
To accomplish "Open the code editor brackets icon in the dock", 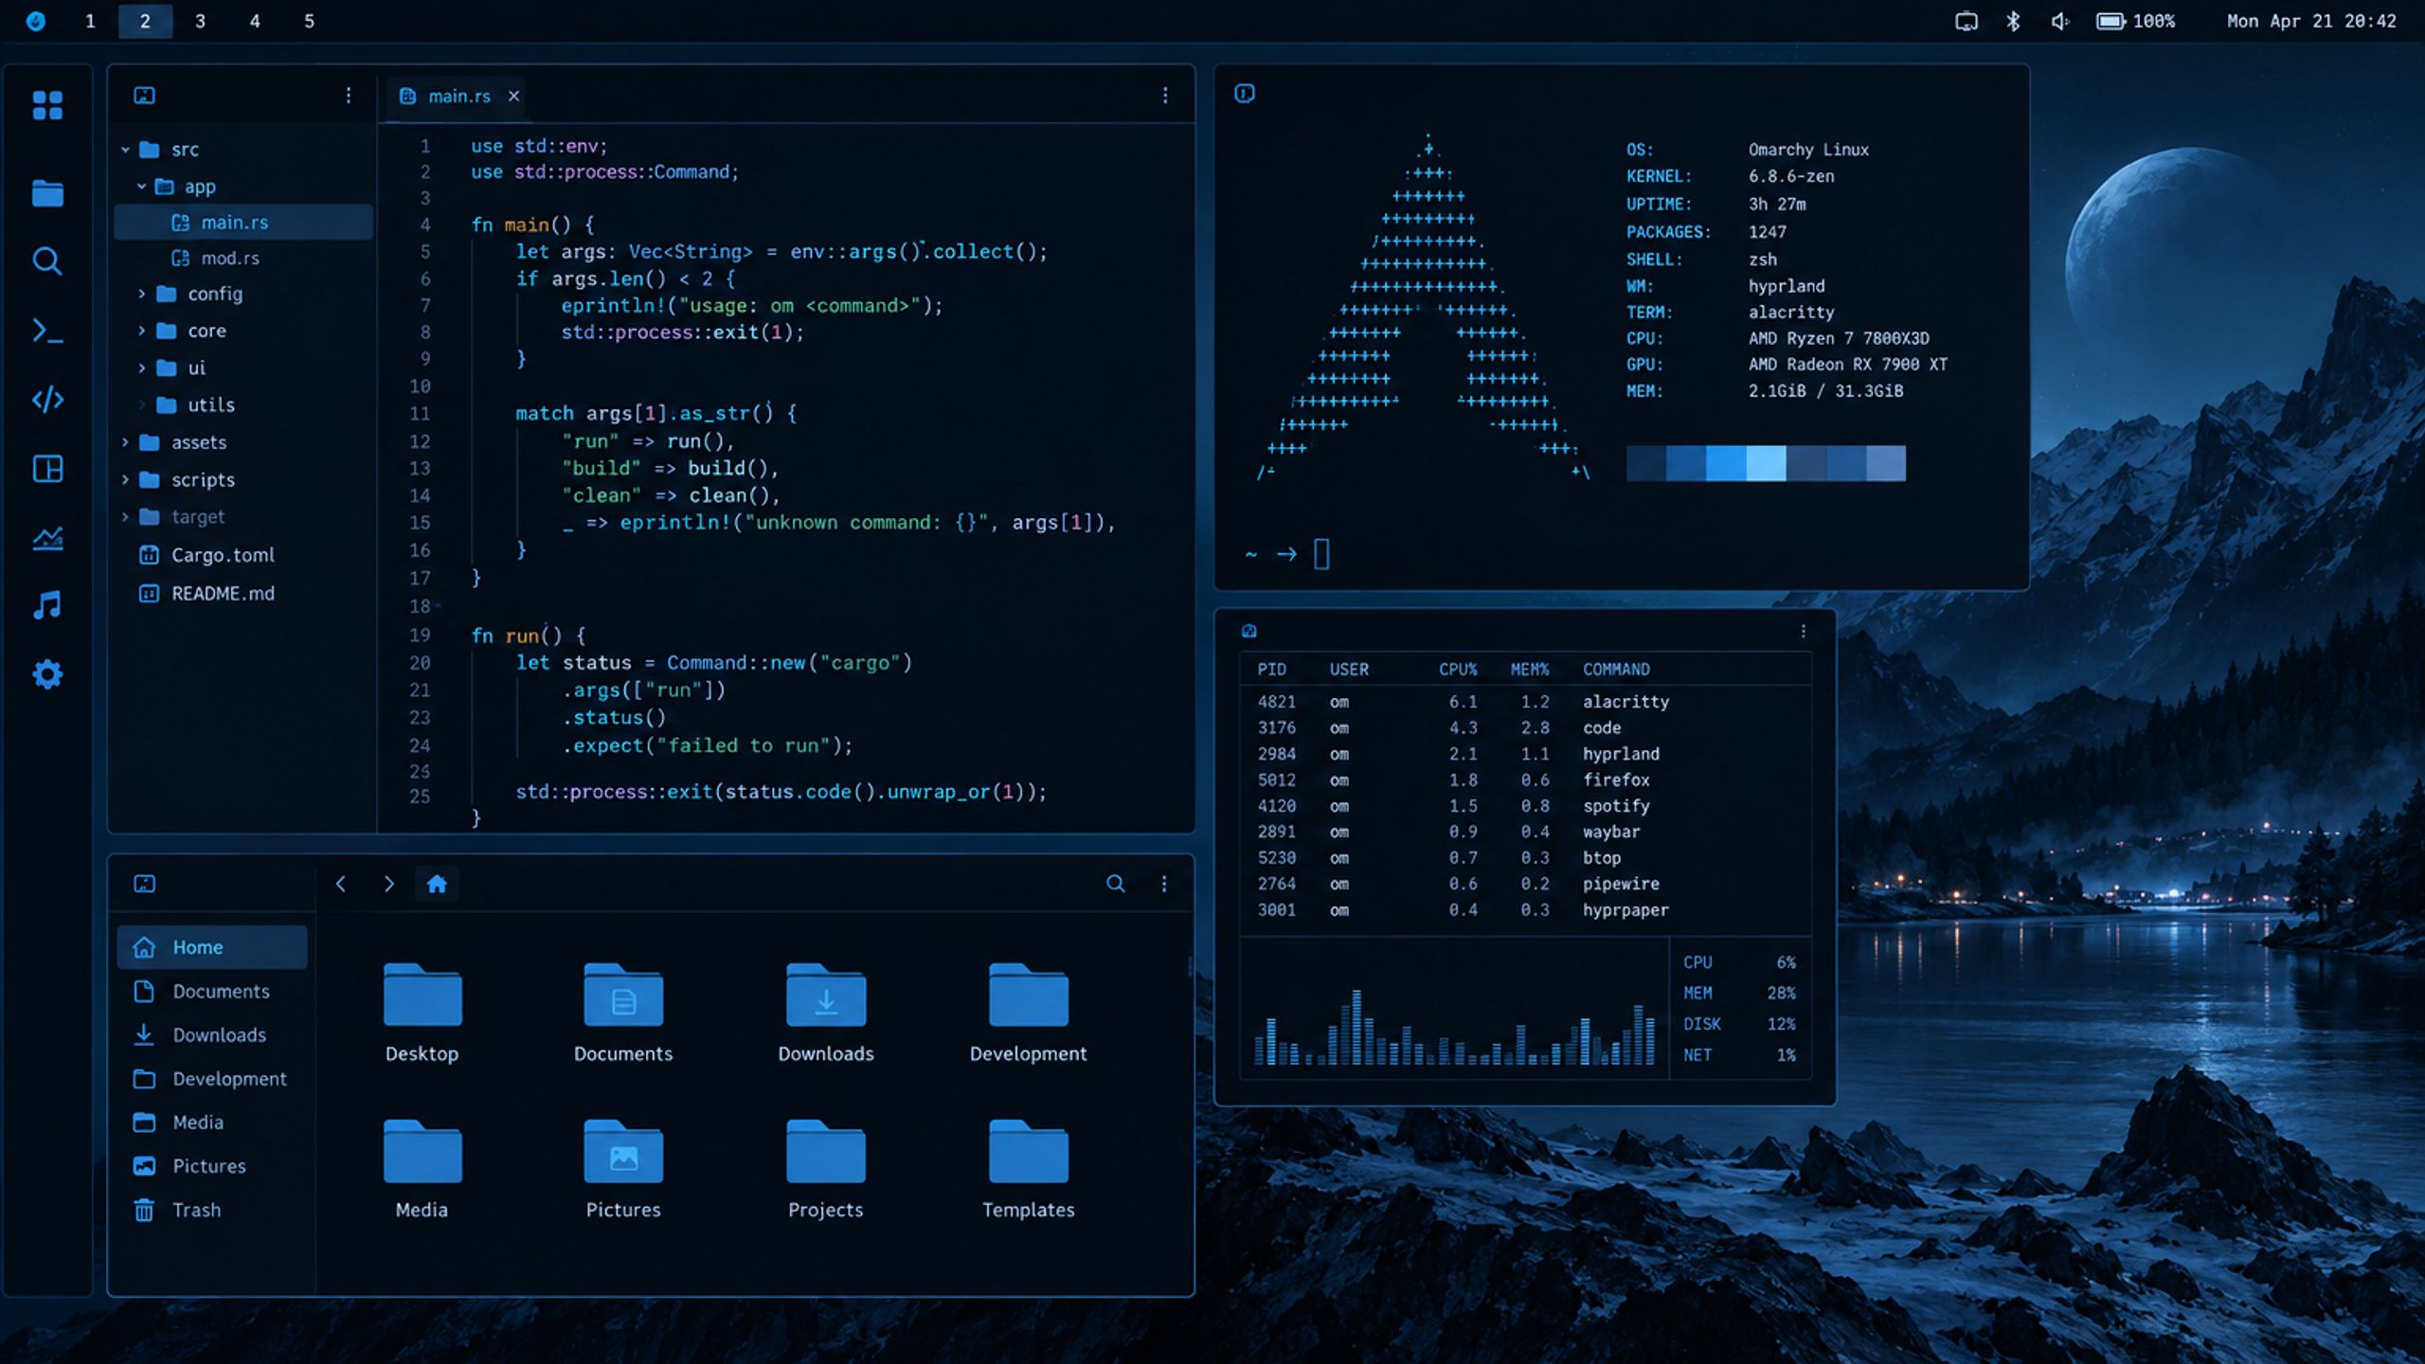I will click(47, 400).
